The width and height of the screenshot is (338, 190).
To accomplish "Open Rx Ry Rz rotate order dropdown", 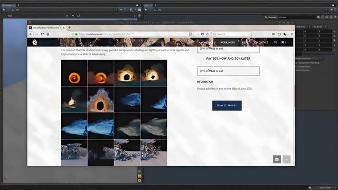I will (321, 27).
